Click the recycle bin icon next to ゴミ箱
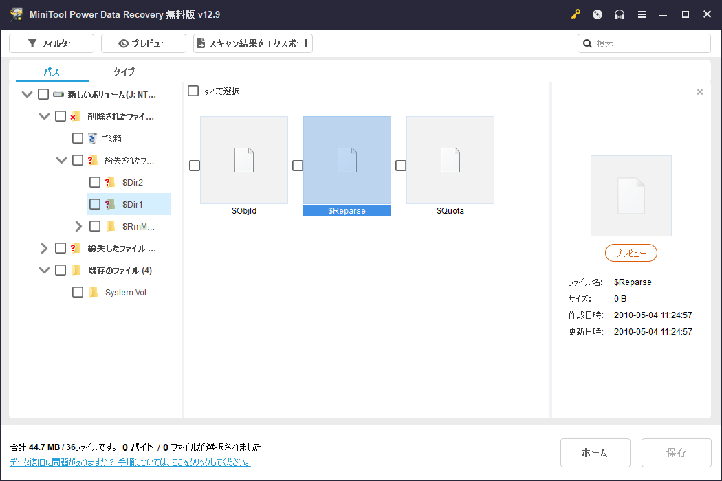The image size is (722, 481). coord(93,138)
